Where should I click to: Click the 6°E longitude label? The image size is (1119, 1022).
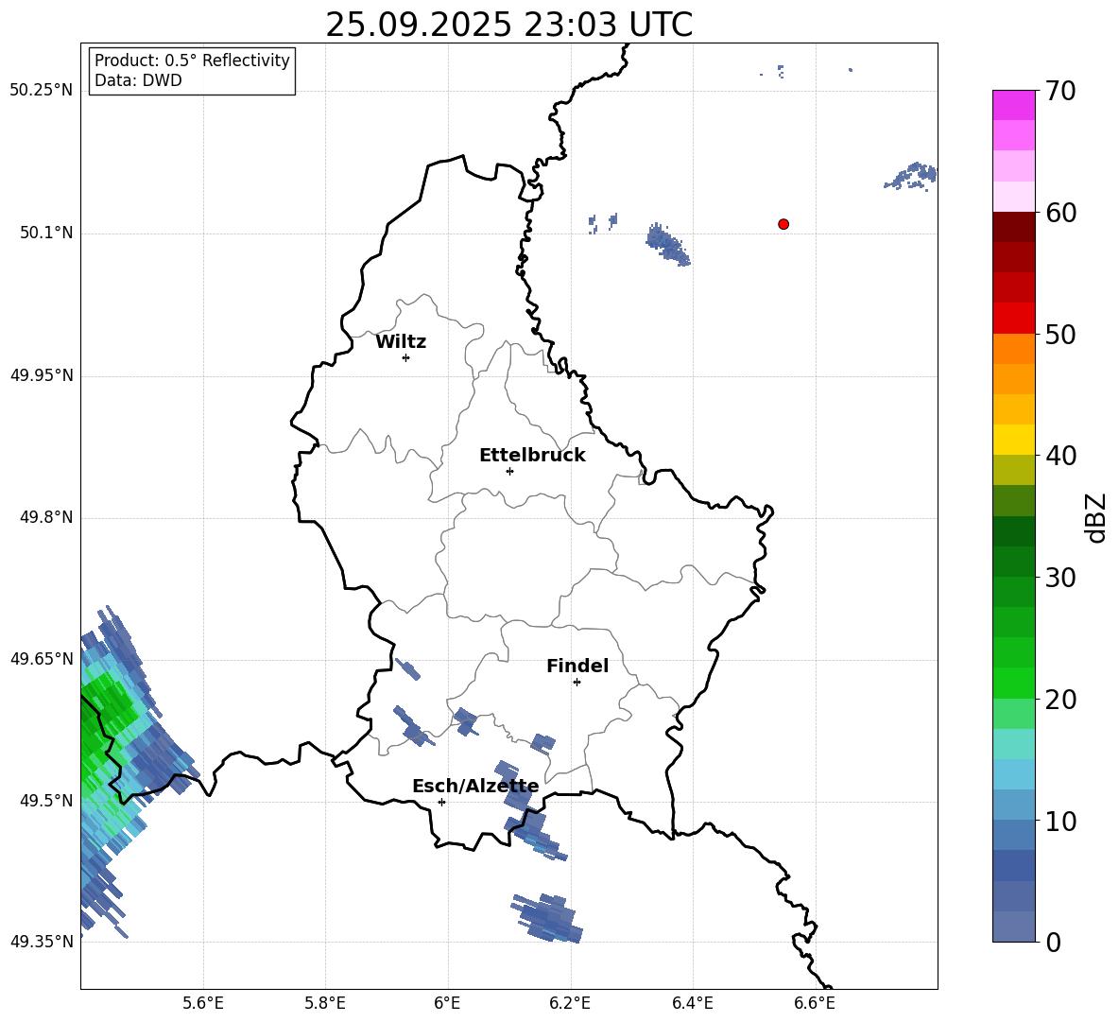tap(447, 1003)
